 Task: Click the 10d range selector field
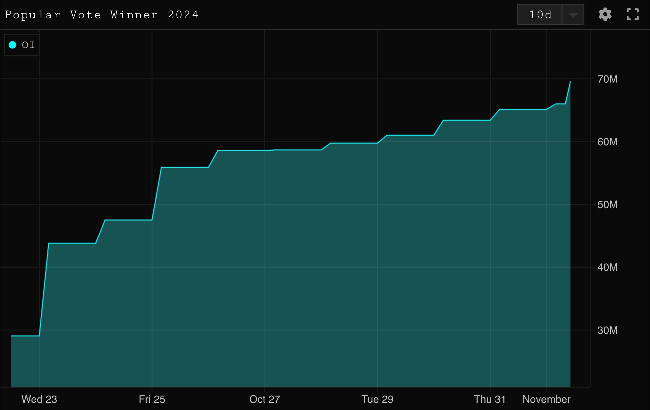[x=540, y=15]
